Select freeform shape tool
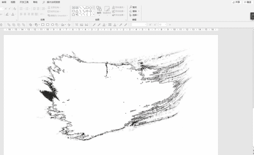The height and width of the screenshot is (155, 254). click(73, 15)
